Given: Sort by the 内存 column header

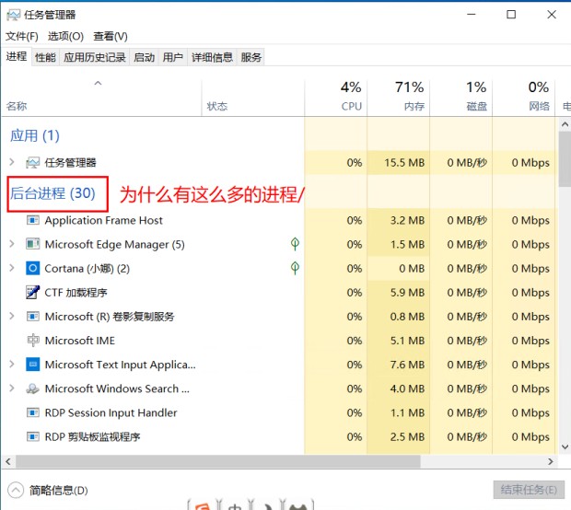Looking at the screenshot, I should [x=399, y=99].
